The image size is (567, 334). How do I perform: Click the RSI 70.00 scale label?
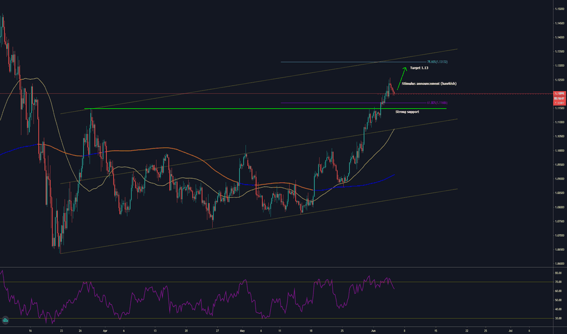(x=558, y=282)
